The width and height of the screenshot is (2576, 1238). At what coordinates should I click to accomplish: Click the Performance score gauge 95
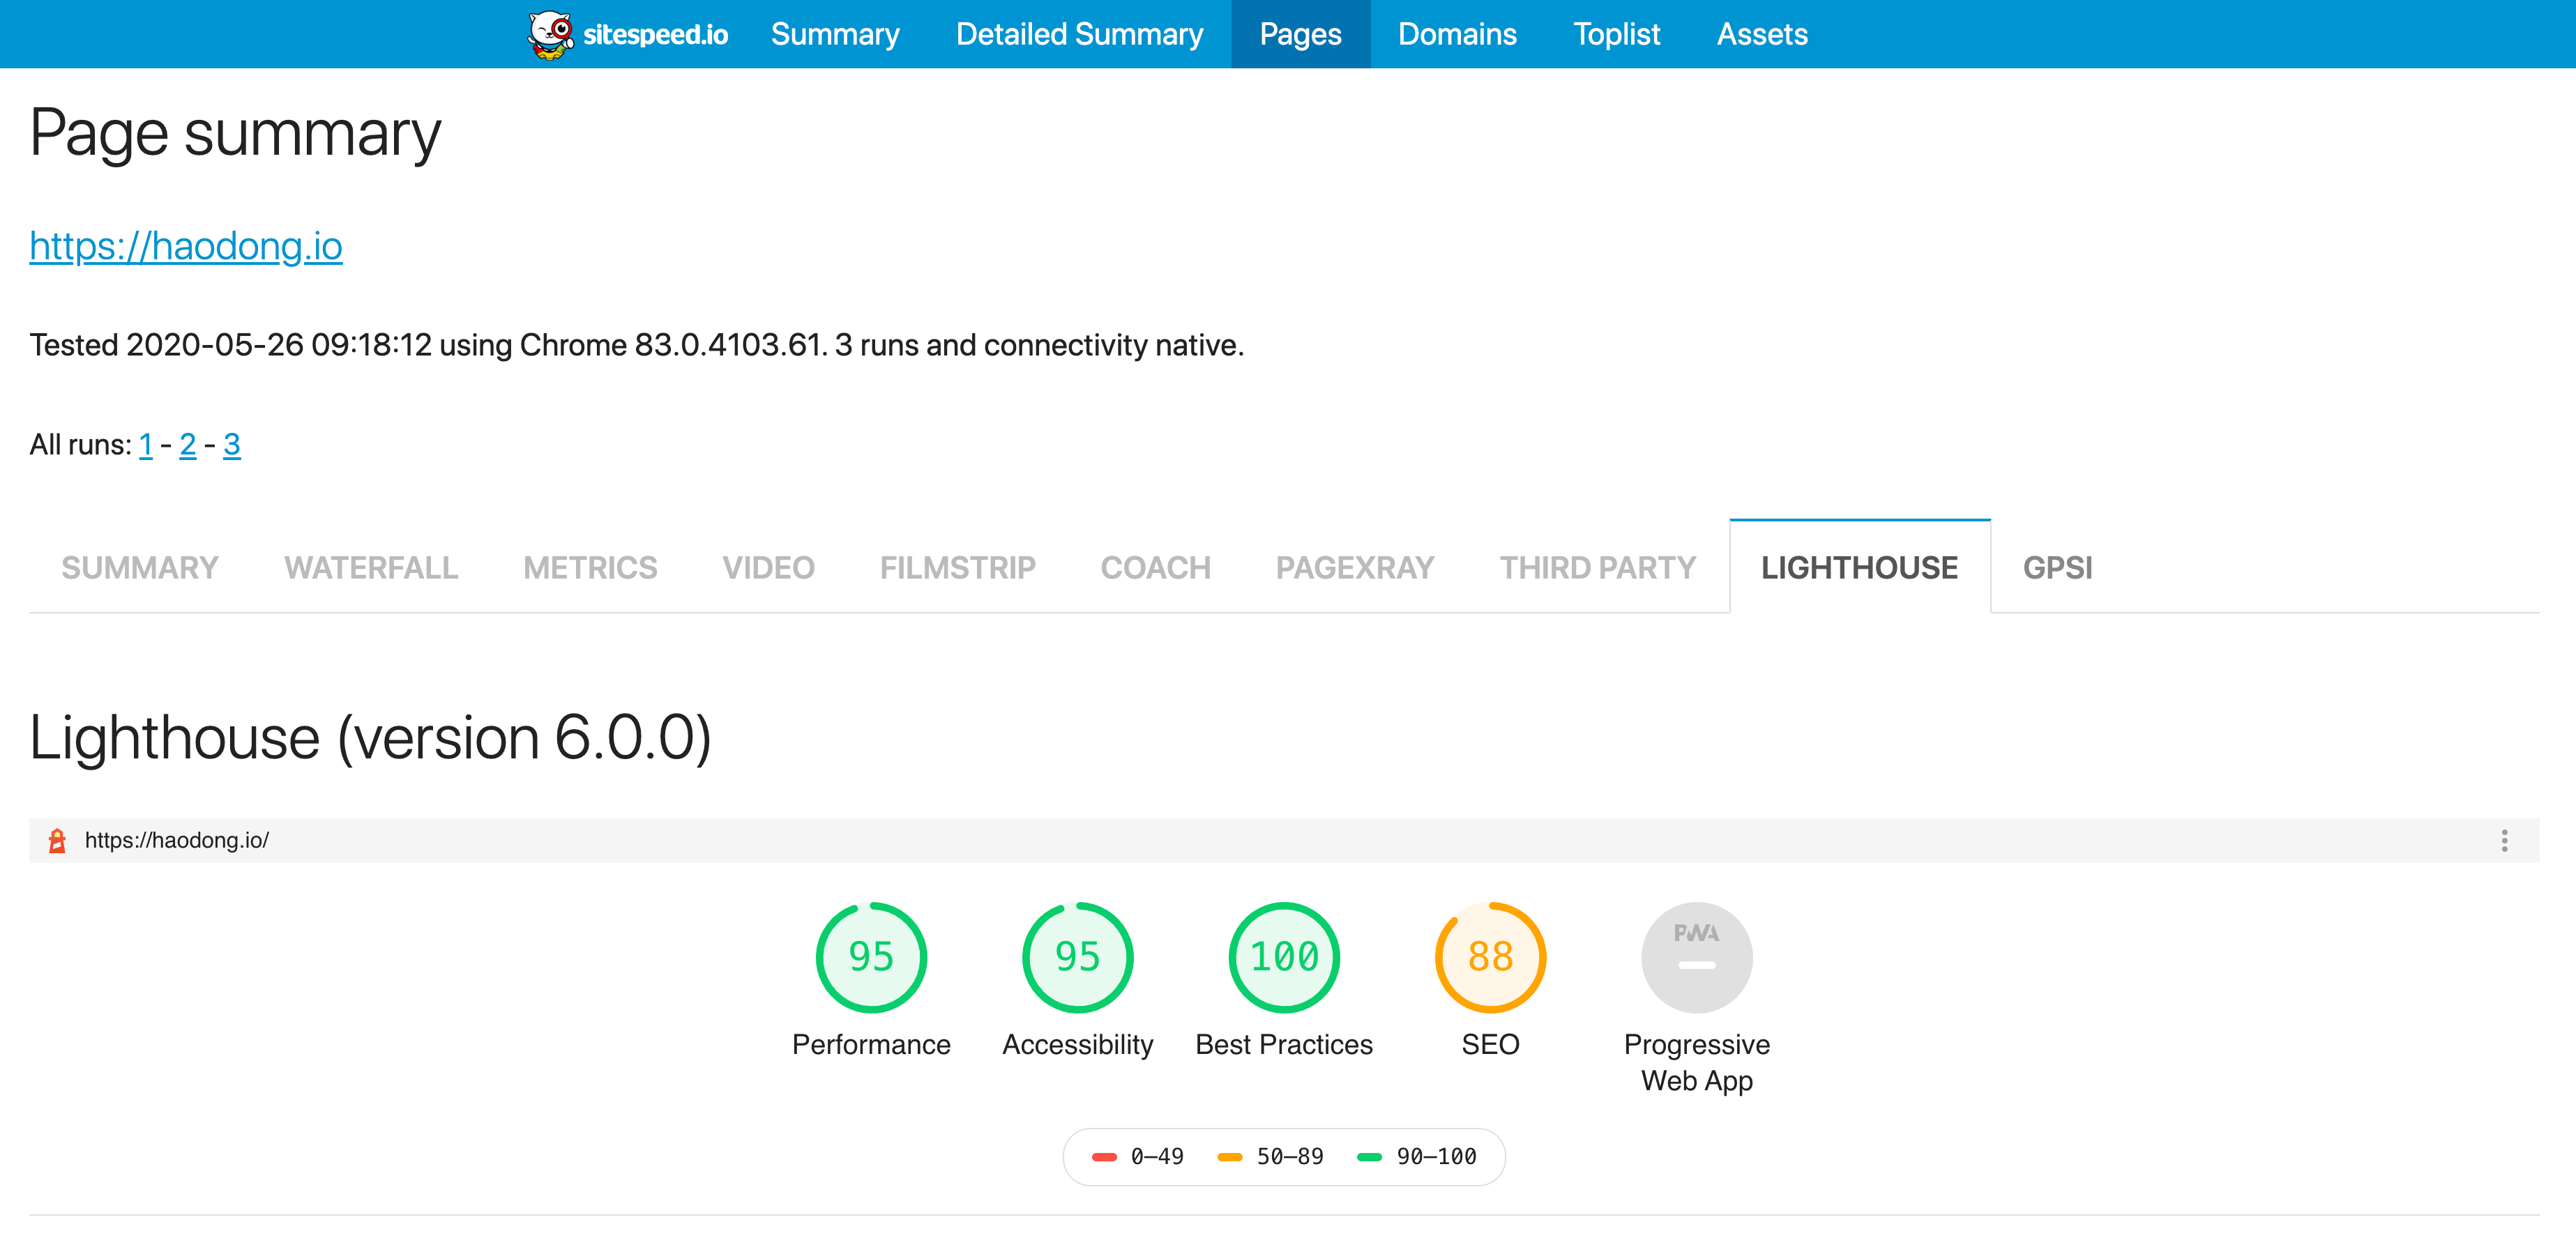click(x=870, y=957)
